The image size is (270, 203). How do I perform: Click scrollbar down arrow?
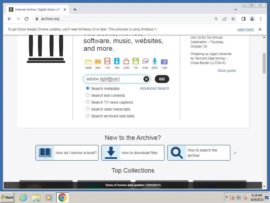point(264,186)
